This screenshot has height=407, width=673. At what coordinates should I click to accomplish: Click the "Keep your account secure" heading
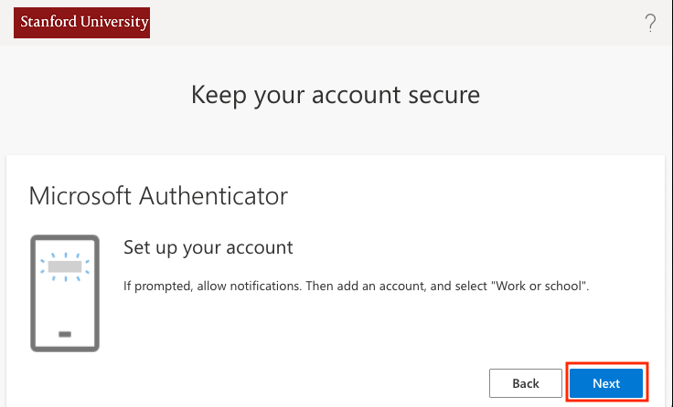pyautogui.click(x=336, y=95)
